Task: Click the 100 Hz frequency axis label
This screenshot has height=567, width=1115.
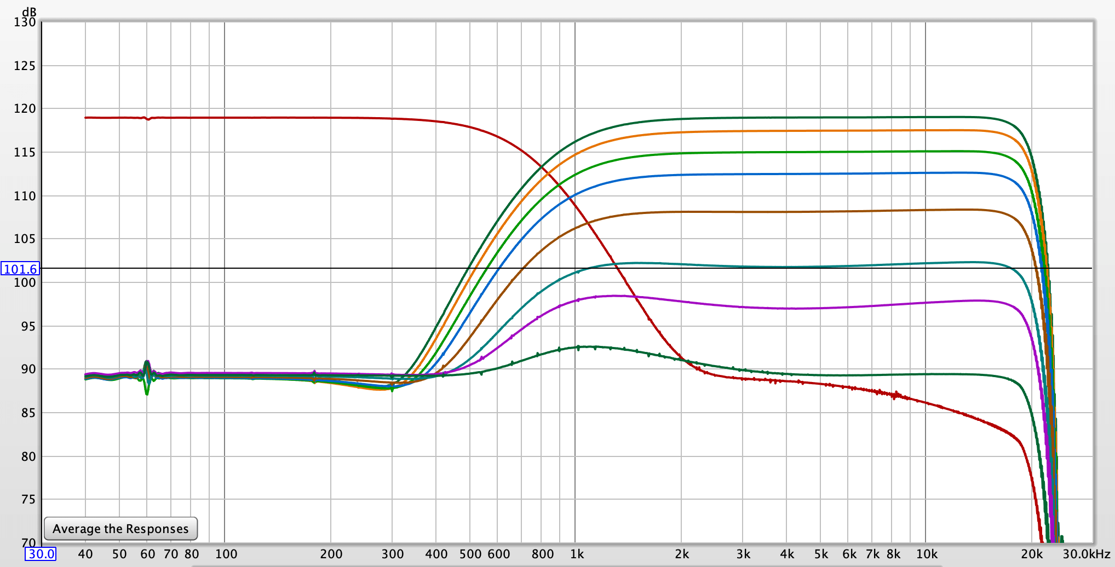Action: tap(226, 554)
